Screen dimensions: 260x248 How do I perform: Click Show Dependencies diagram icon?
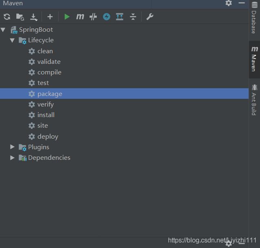[120, 17]
